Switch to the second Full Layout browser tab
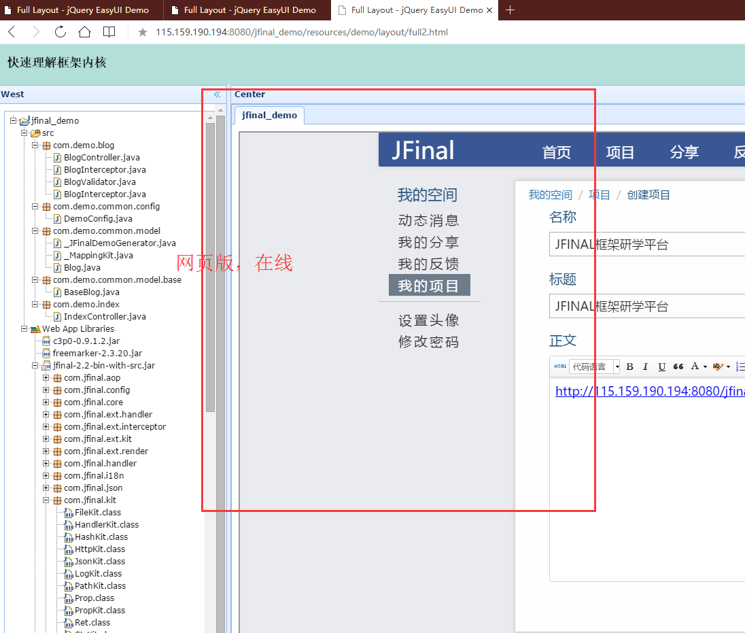745x633 pixels. click(247, 10)
